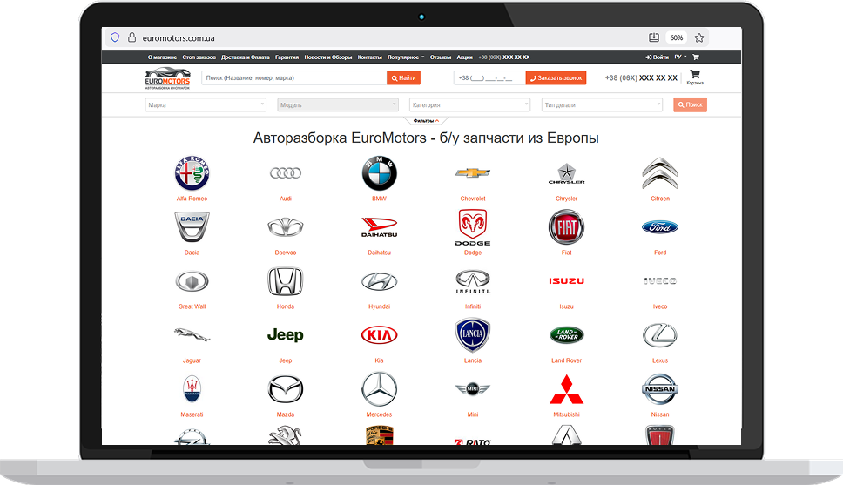Click the Jaguar leaping cat logo
Screen dimensions: 843x485
(192, 334)
